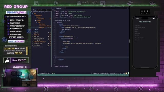Click the Премиум подписка banner
The width and height of the screenshot is (164, 92).
click(x=16, y=13)
